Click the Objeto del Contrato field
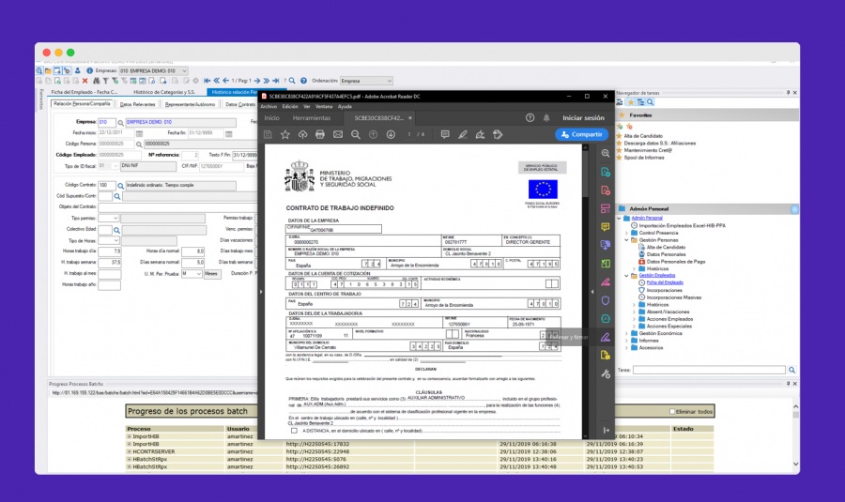The image size is (845, 502). (177, 207)
